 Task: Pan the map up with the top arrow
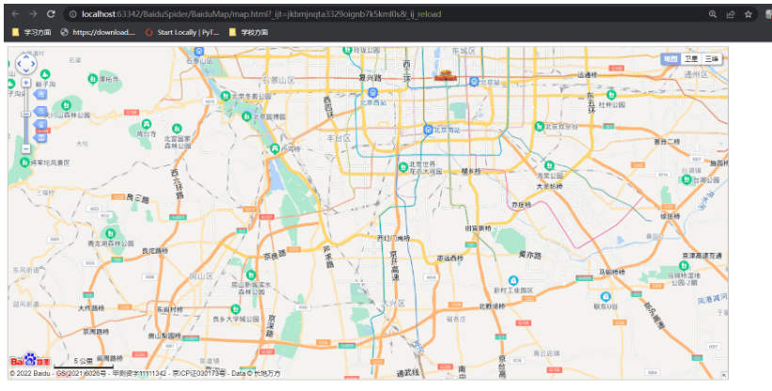click(26, 57)
